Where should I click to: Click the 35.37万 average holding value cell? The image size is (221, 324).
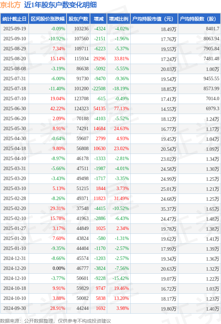pos(168,208)
